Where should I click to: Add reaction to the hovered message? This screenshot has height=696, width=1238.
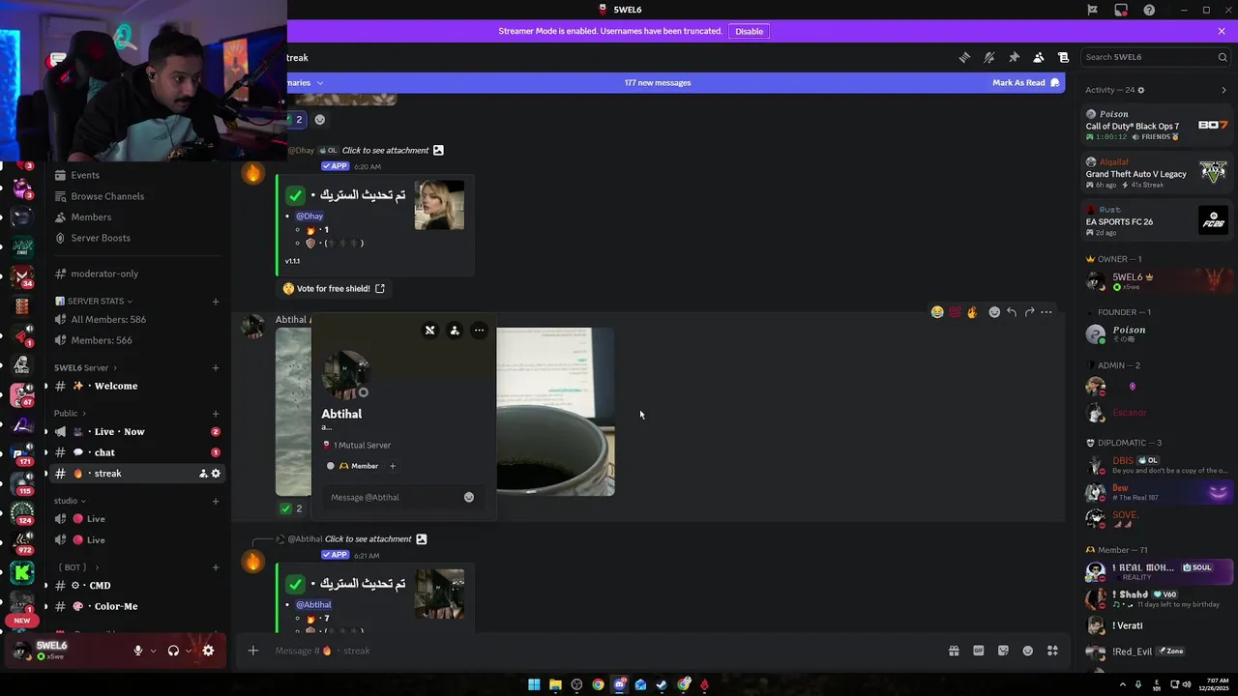[994, 312]
